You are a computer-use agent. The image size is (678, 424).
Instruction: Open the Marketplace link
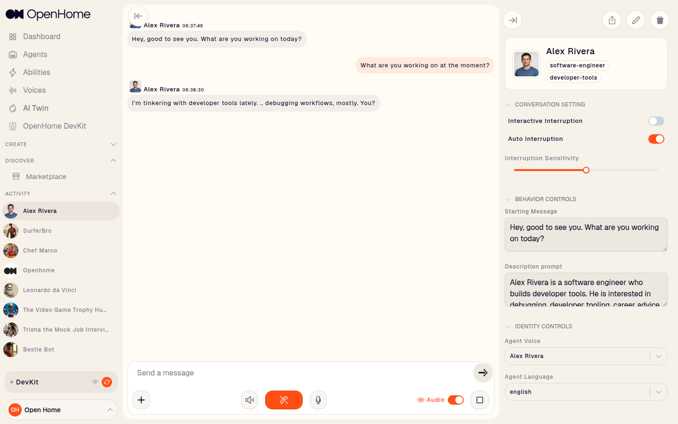click(x=46, y=177)
